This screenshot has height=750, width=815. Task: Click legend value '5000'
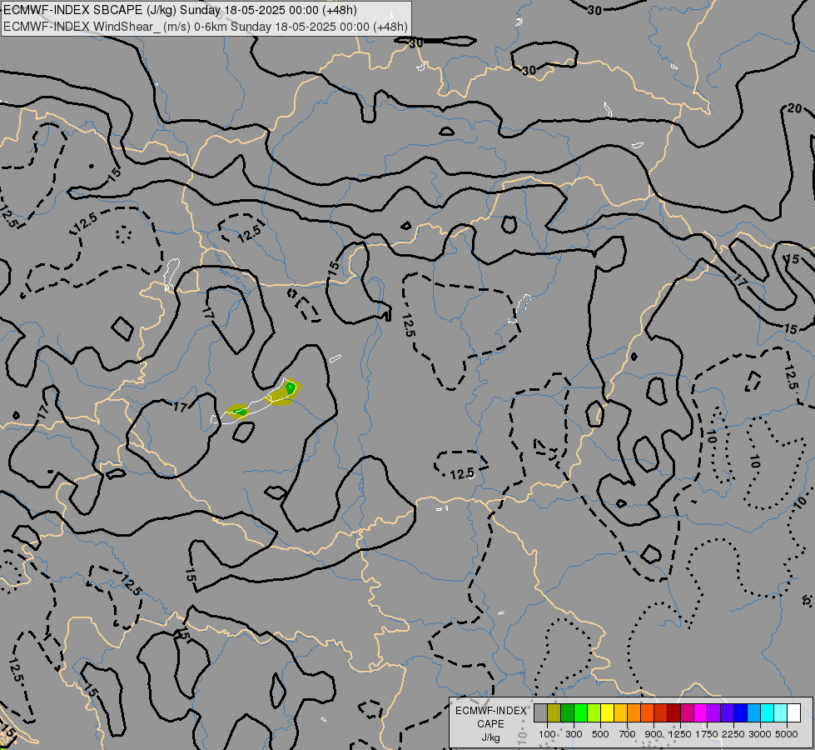tap(787, 734)
